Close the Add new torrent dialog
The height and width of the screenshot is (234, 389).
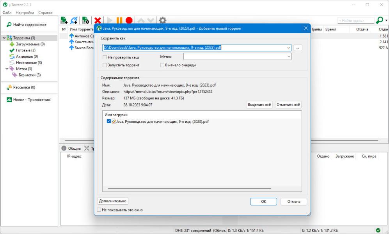tap(306, 28)
